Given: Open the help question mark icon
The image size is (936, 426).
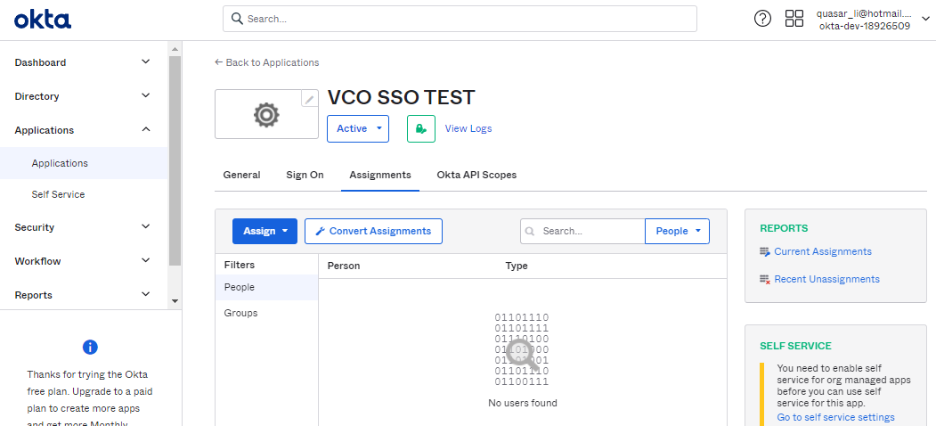Looking at the screenshot, I should pos(762,19).
